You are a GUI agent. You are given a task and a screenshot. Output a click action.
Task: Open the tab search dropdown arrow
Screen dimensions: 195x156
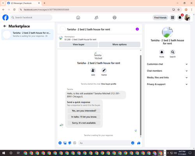(3, 3)
